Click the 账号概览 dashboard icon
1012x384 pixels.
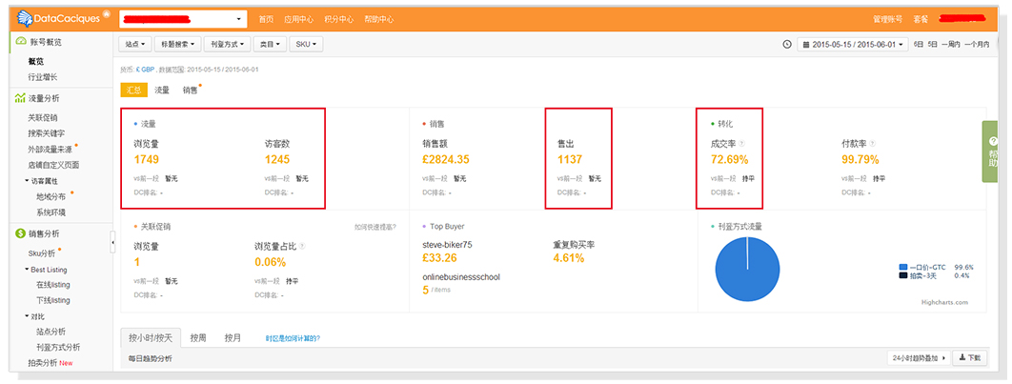click(x=20, y=43)
